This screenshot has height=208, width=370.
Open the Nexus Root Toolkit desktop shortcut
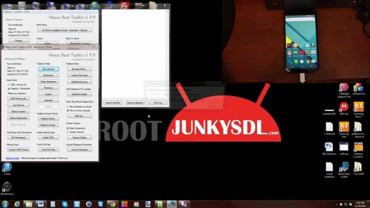pyautogui.click(x=344, y=170)
